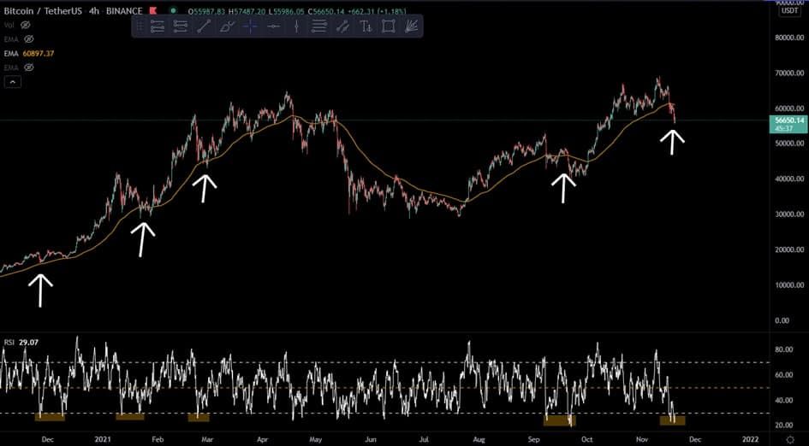
Task: Click the 70000.00 price axis label
Action: coord(789,73)
